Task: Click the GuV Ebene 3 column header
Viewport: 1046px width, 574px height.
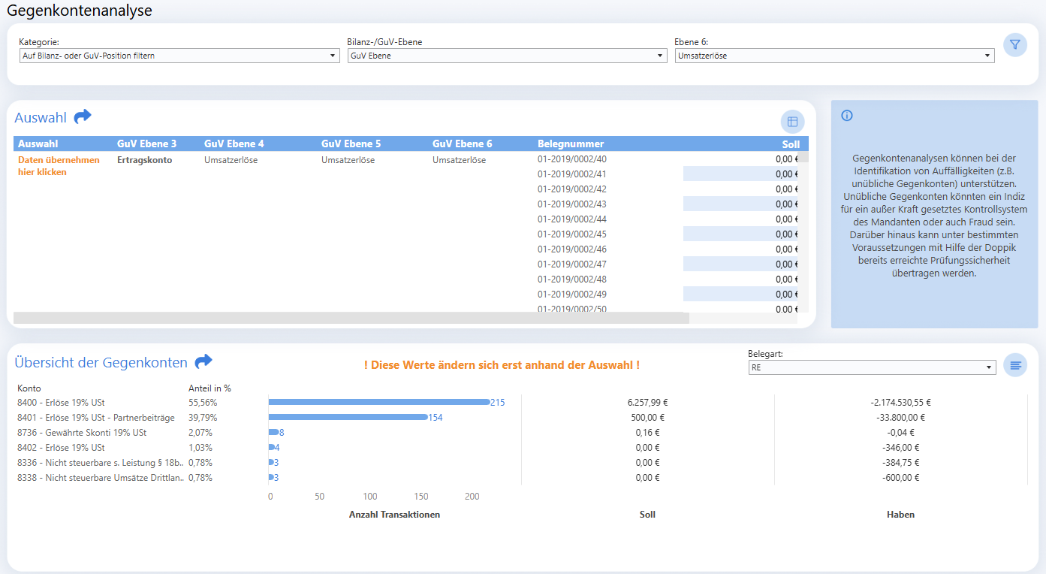Action: click(147, 143)
